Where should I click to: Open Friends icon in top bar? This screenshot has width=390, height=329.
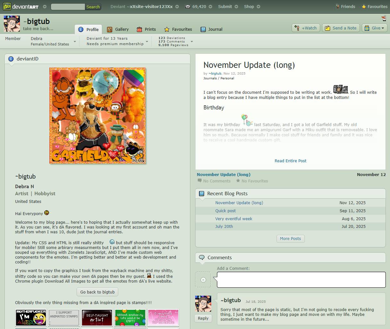coord(337,6)
